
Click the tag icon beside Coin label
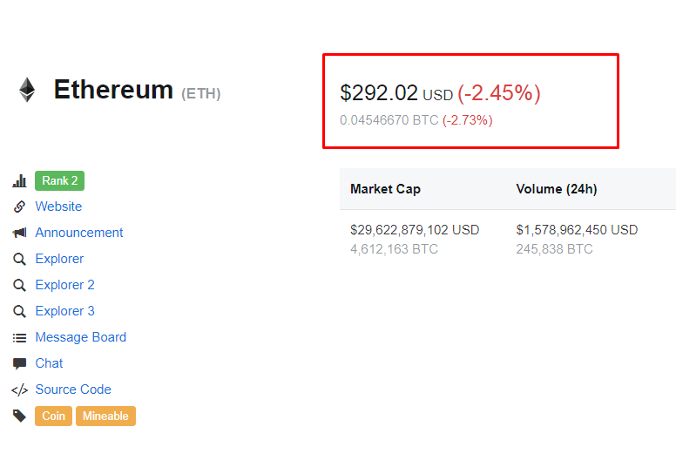pyautogui.click(x=19, y=416)
